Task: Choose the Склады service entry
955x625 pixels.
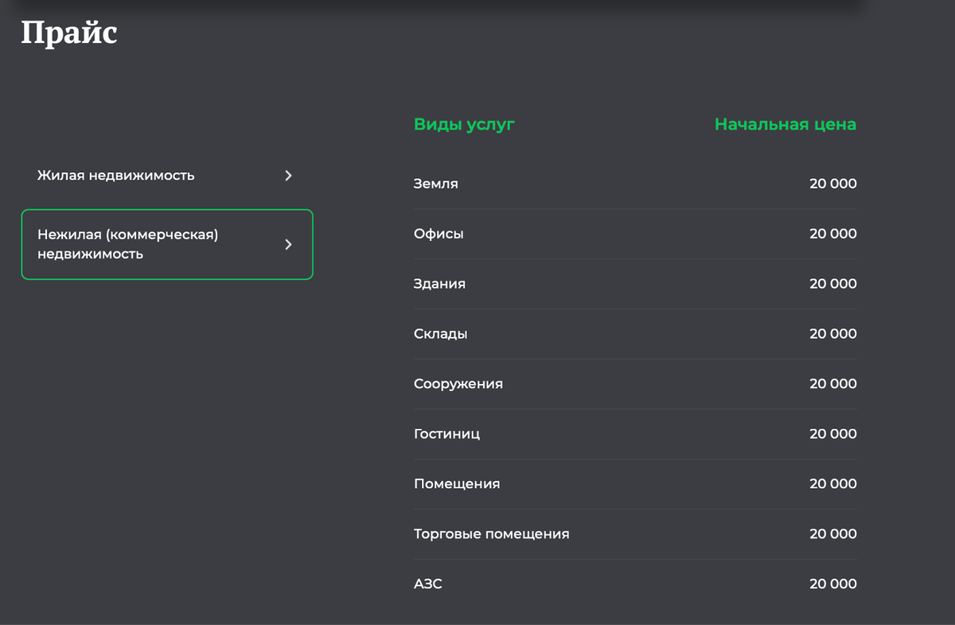Action: click(x=440, y=335)
